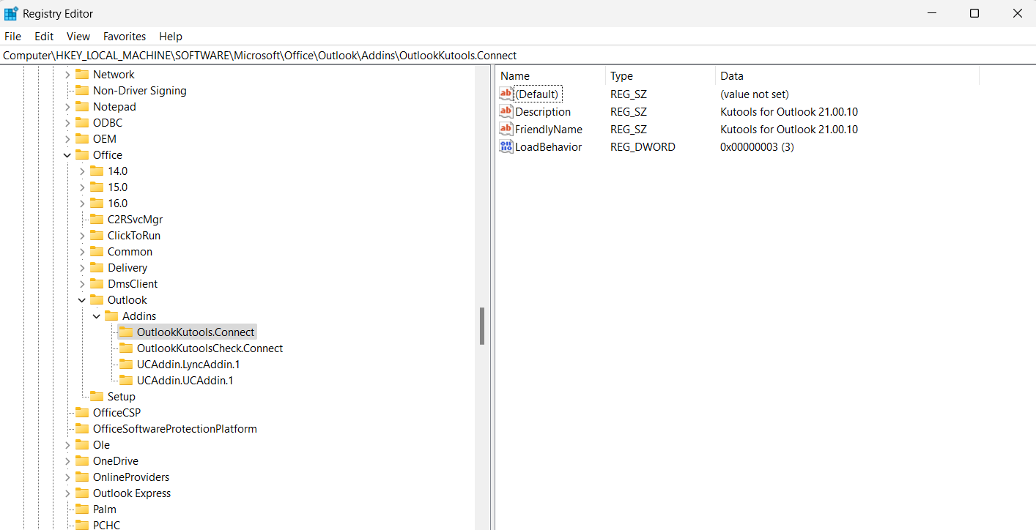Expand the 15.0 key

(82, 187)
